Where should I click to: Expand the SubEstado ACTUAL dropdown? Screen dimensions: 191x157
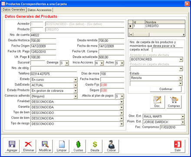(x=76, y=85)
